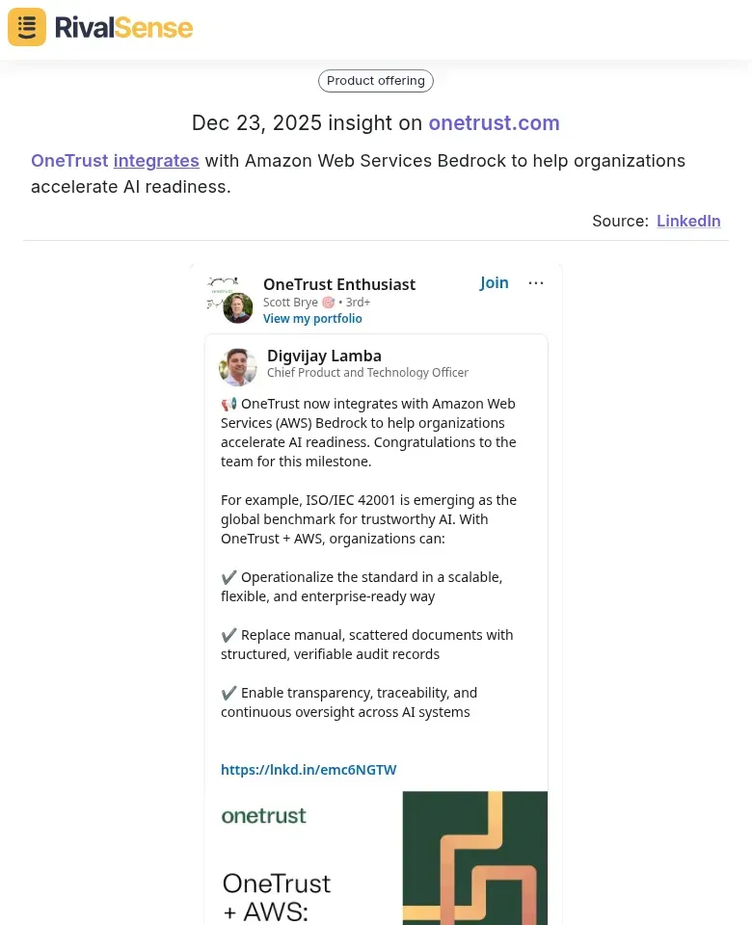752x925 pixels.
Task: Visit the onetrust.com link
Action: (494, 123)
